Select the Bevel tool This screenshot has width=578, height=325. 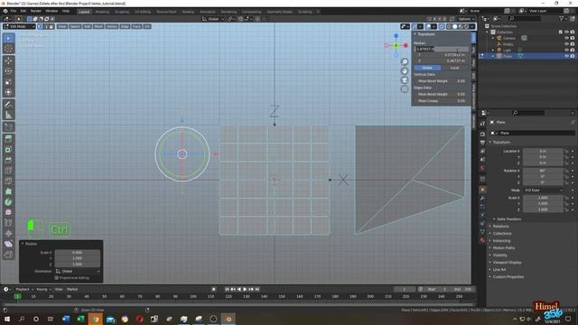tap(8, 160)
